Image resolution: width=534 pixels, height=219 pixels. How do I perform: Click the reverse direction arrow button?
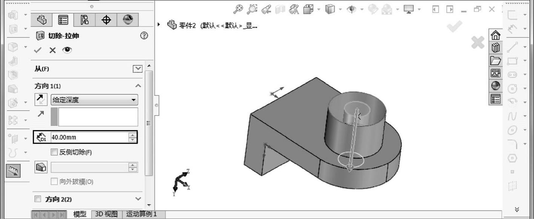point(40,100)
